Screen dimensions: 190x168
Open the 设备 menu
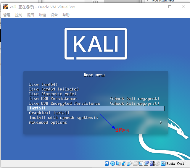[54, 15]
